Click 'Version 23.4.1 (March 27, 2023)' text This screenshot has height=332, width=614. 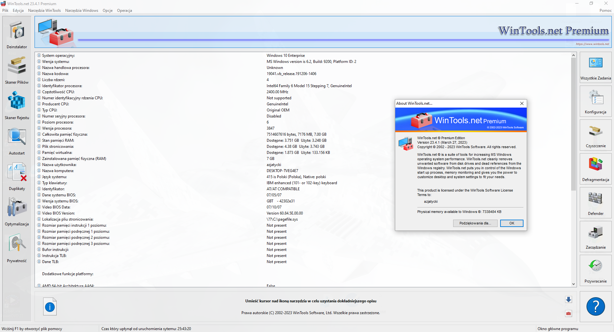coord(442,142)
